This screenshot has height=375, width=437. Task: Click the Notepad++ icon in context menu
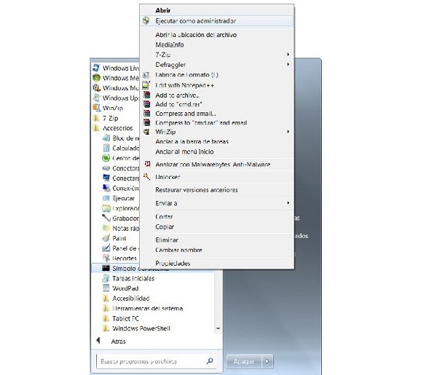coord(146,85)
